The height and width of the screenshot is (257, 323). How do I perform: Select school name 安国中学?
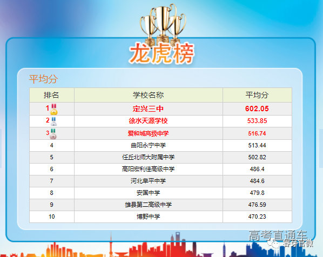(x=149, y=193)
